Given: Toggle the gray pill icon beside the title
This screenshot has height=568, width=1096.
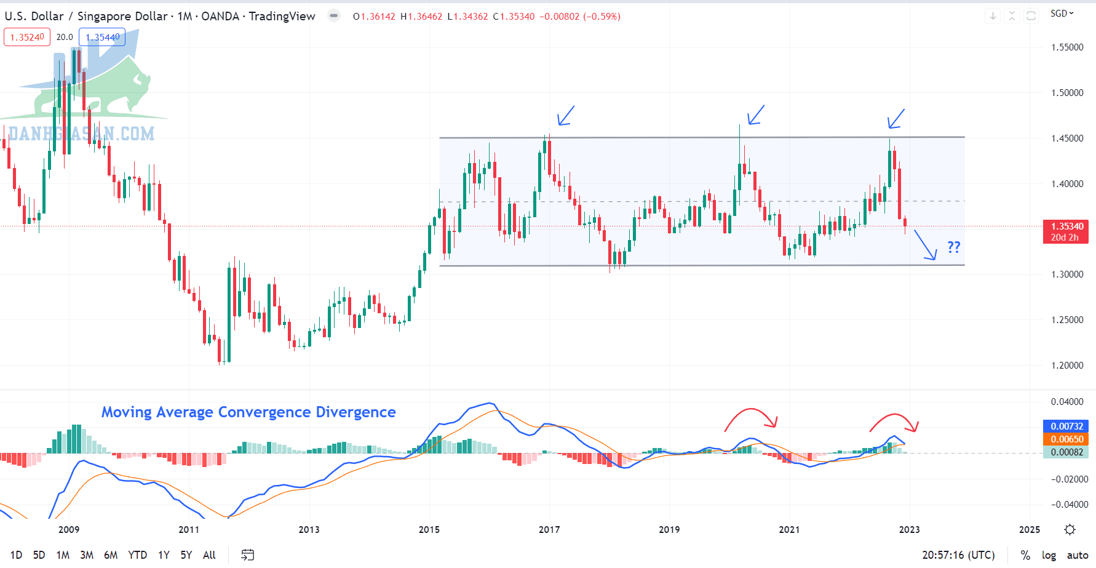Looking at the screenshot, I should pos(334,16).
